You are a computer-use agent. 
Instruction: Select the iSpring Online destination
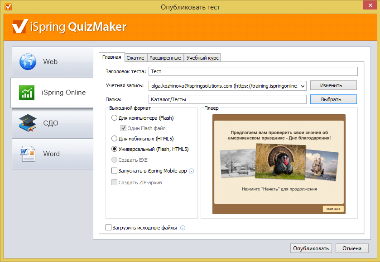tap(52, 93)
